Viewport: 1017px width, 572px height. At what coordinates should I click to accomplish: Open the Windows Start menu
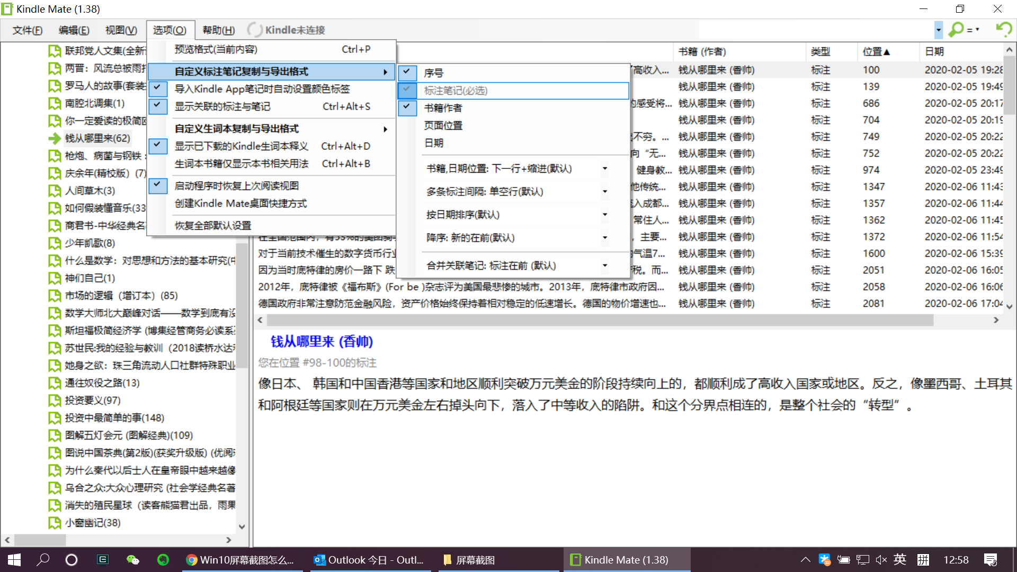tap(14, 560)
